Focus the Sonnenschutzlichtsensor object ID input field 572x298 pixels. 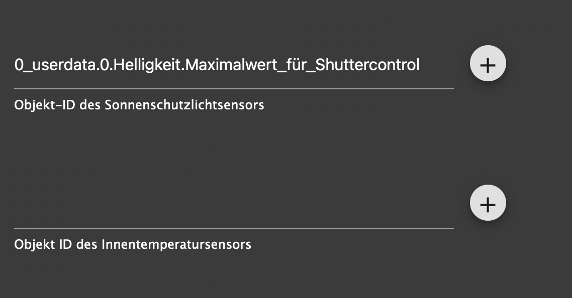click(233, 65)
